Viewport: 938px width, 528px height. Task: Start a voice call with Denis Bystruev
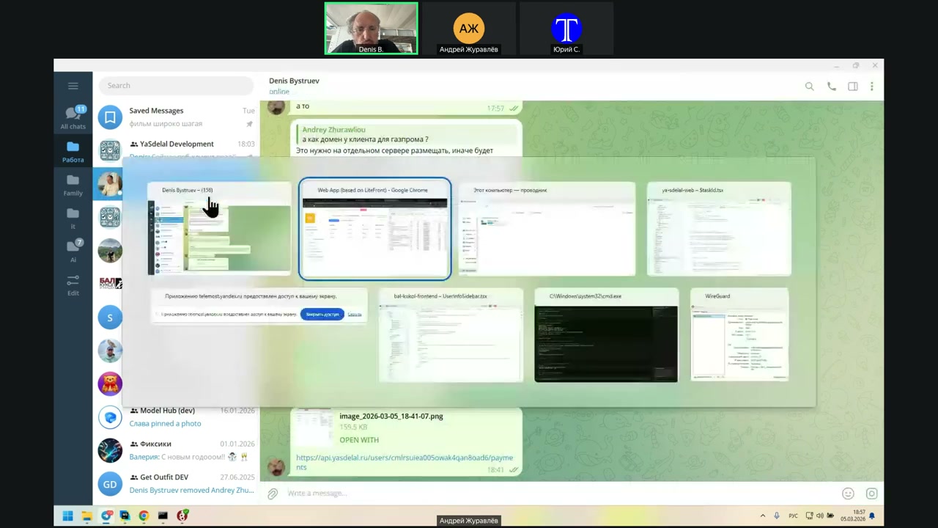(x=831, y=87)
